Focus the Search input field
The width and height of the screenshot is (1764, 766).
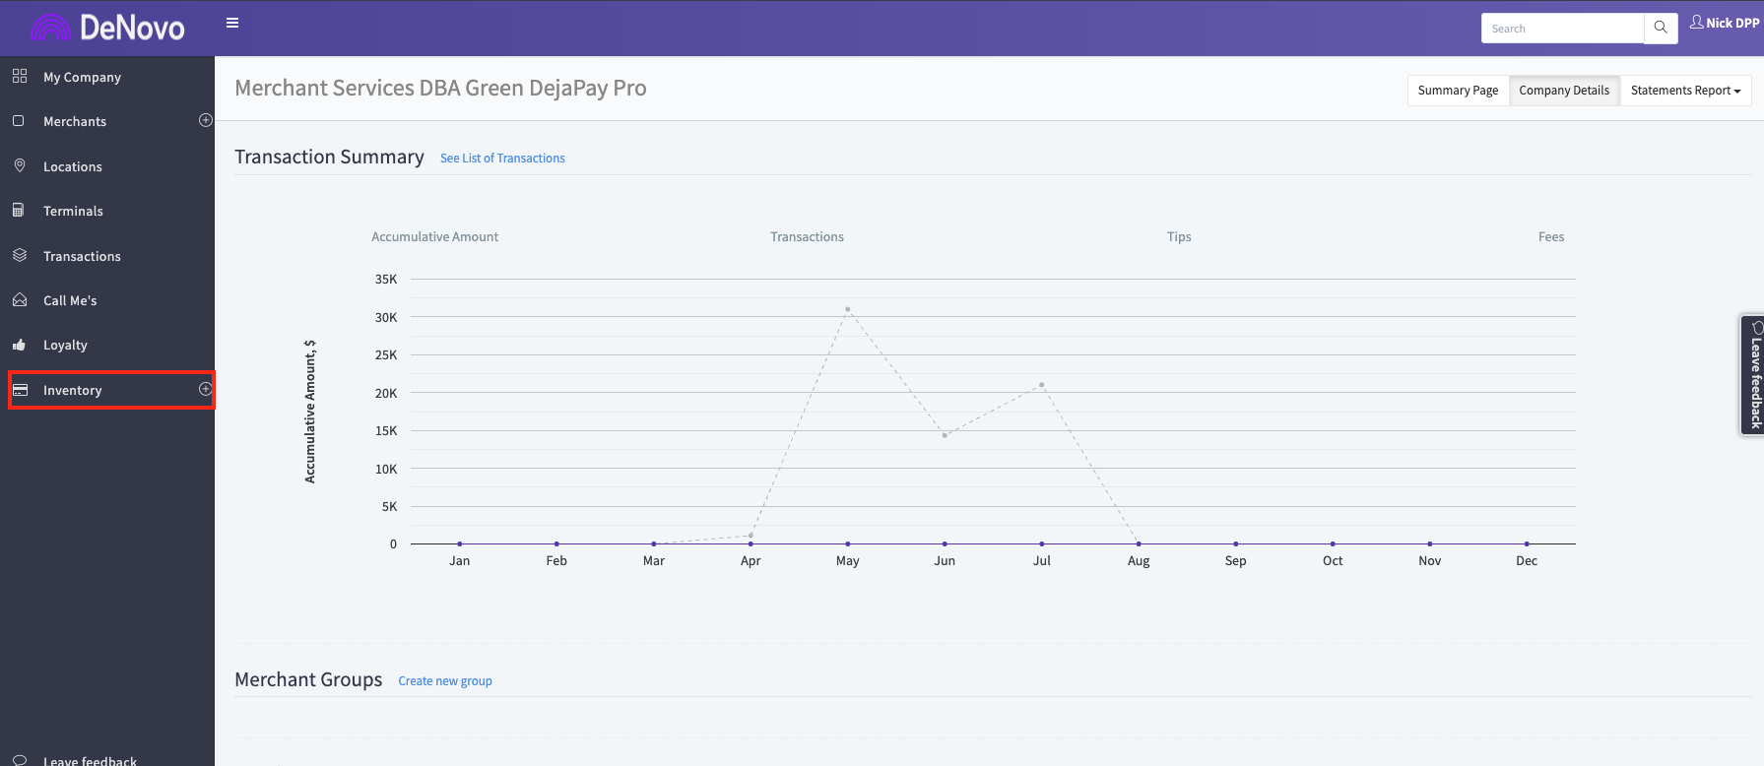tap(1562, 29)
